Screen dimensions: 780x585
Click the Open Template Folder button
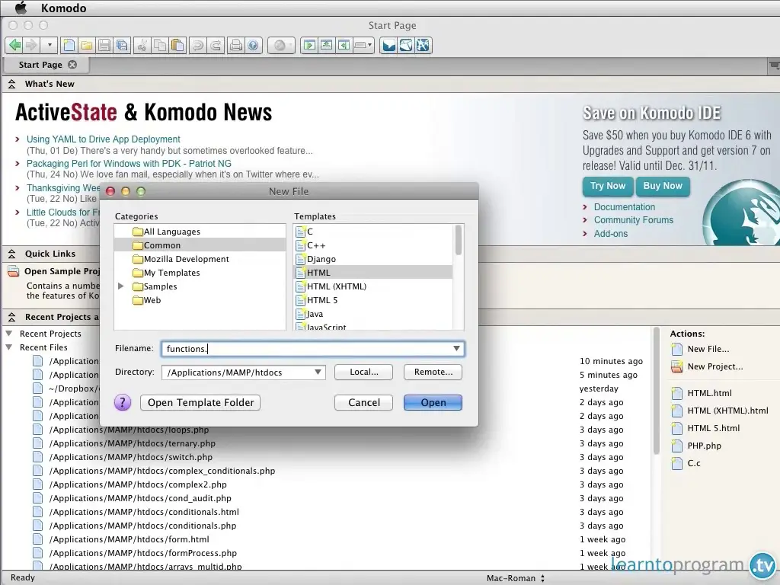pyautogui.click(x=200, y=402)
